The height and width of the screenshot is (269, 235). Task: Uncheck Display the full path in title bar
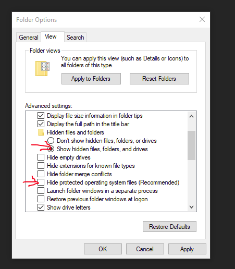click(41, 124)
